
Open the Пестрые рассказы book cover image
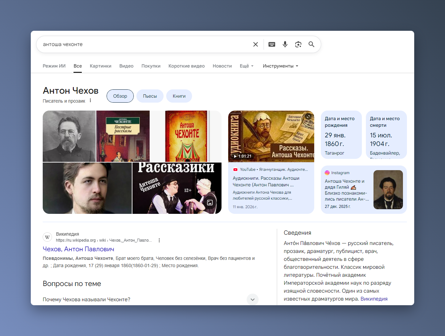123,136
